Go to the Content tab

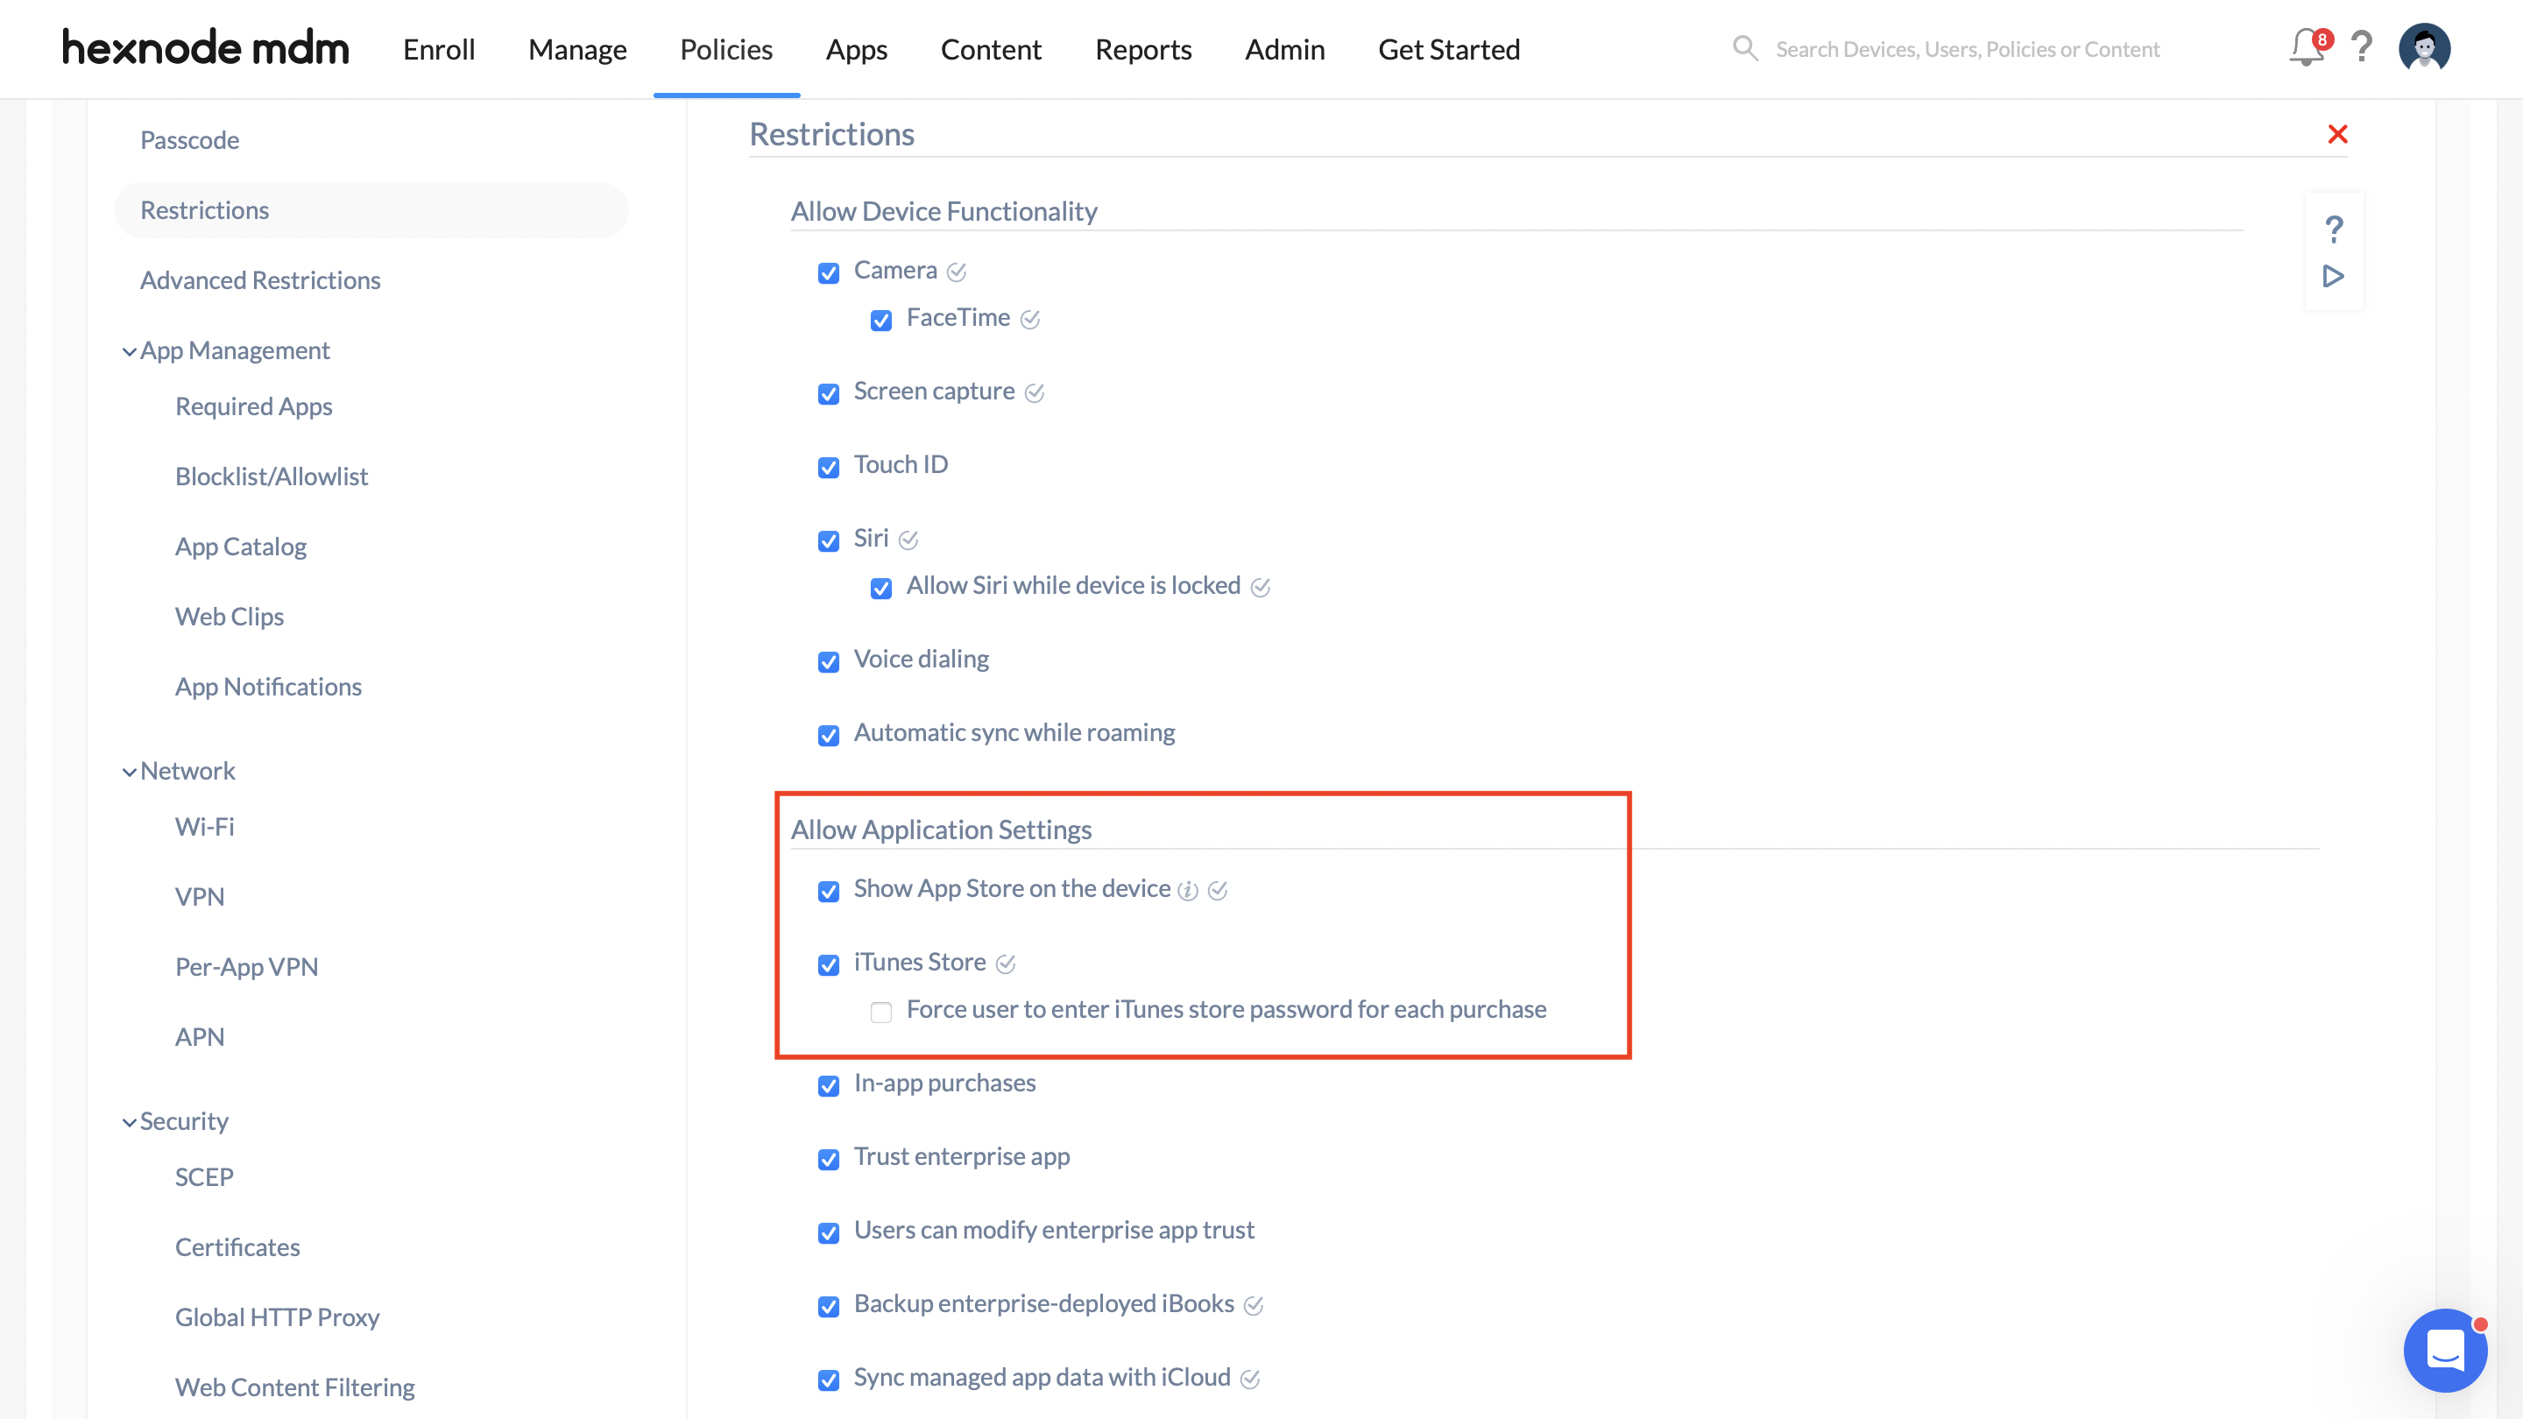pos(990,49)
